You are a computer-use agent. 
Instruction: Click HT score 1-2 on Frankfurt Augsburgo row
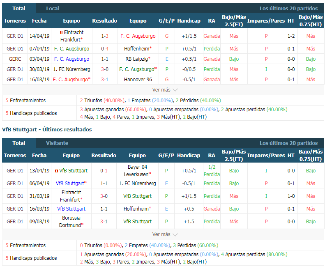pyautogui.click(x=291, y=36)
